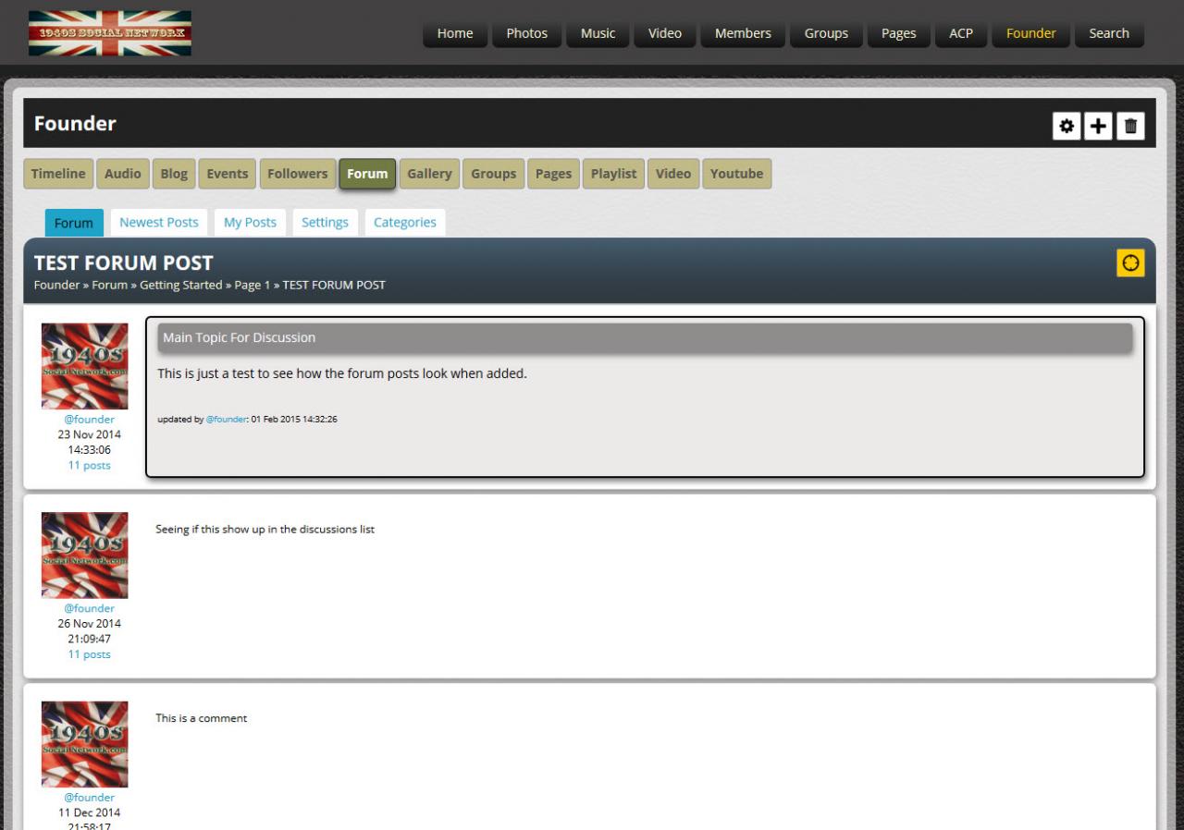The image size is (1184, 830).
Task: Click the 'This is just a test' post text
Action: pyautogui.click(x=342, y=373)
